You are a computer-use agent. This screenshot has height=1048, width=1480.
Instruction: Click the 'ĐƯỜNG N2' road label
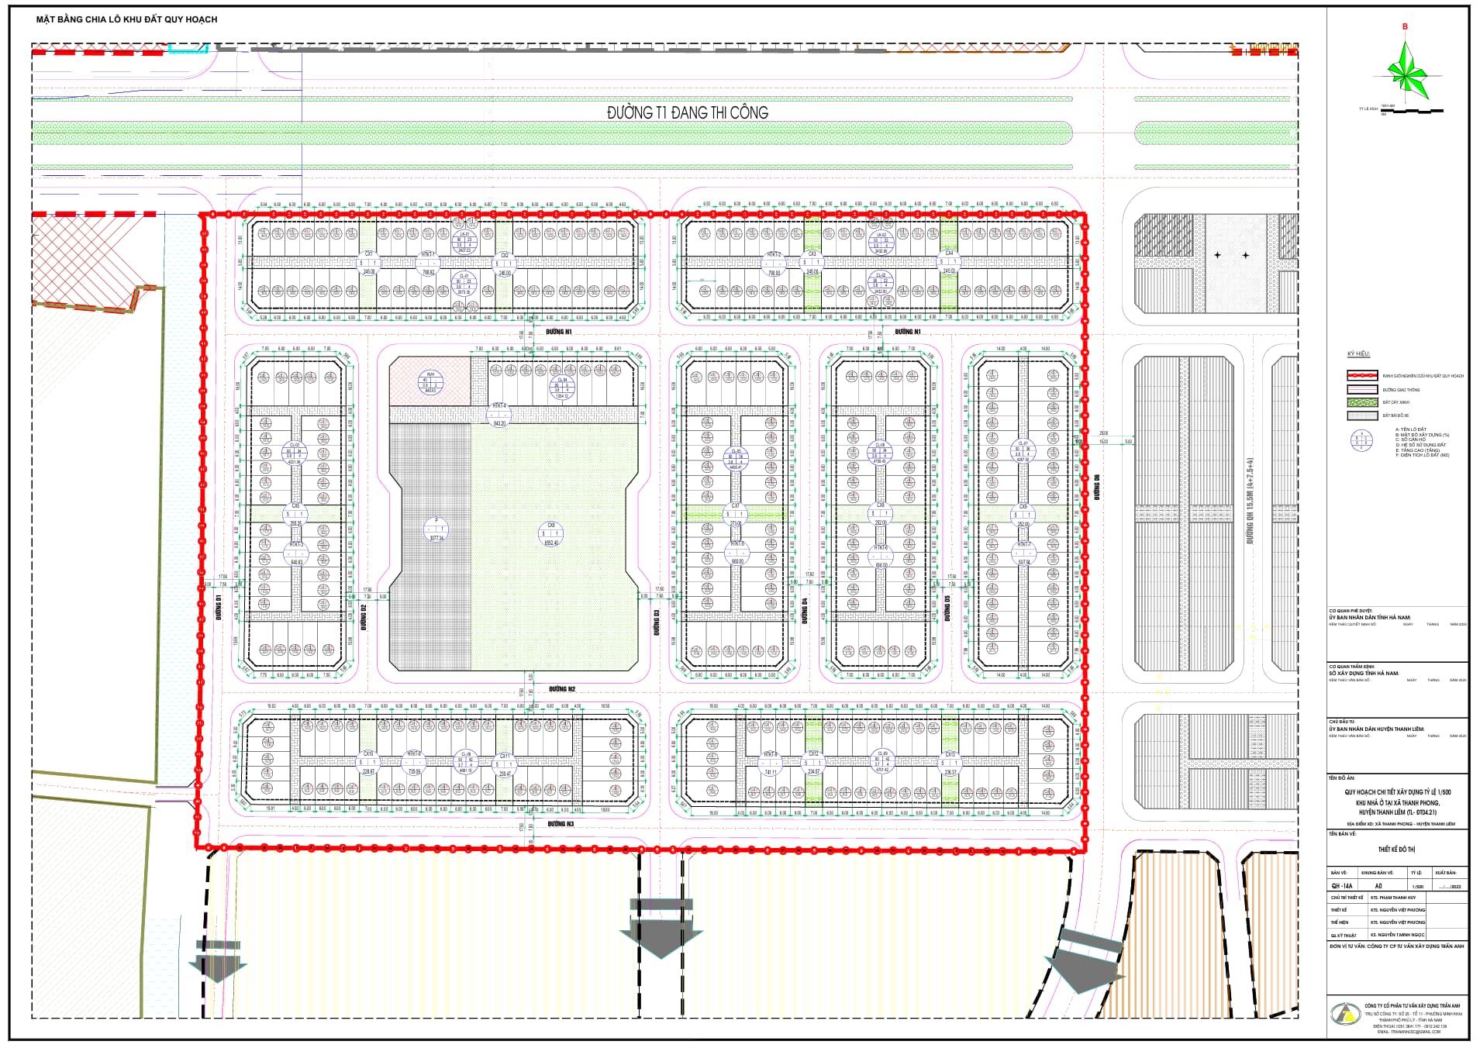pyautogui.click(x=562, y=689)
